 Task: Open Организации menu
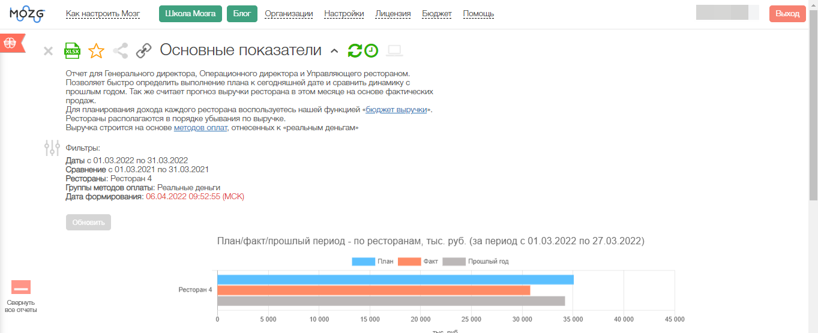click(x=289, y=14)
